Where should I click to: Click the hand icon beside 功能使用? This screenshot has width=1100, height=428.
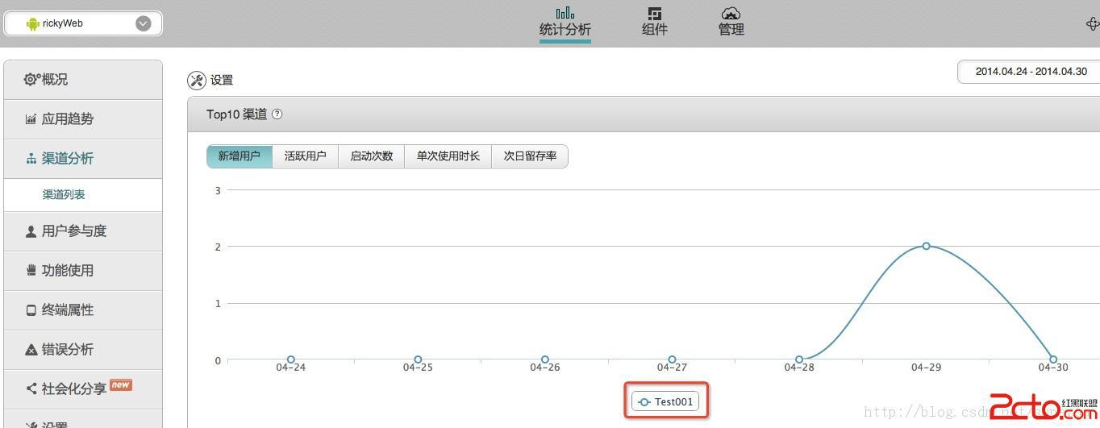coord(31,270)
